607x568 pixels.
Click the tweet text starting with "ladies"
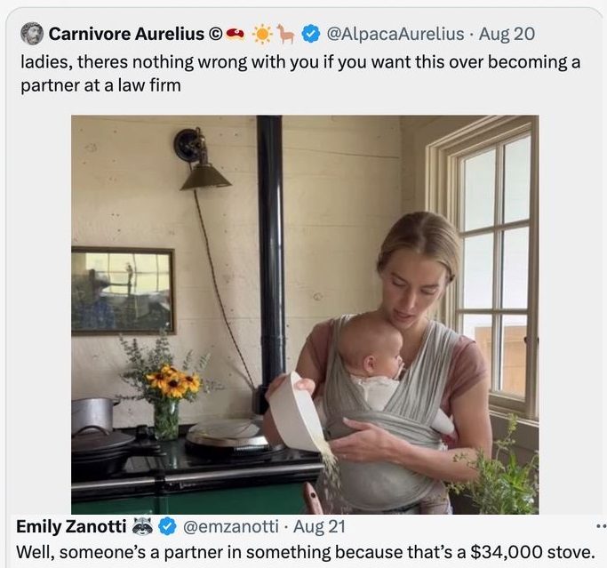[x=299, y=75]
